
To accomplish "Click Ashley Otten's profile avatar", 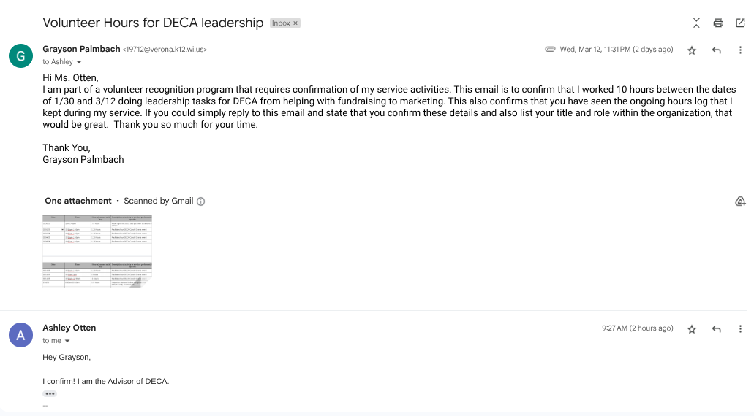I will point(20,335).
